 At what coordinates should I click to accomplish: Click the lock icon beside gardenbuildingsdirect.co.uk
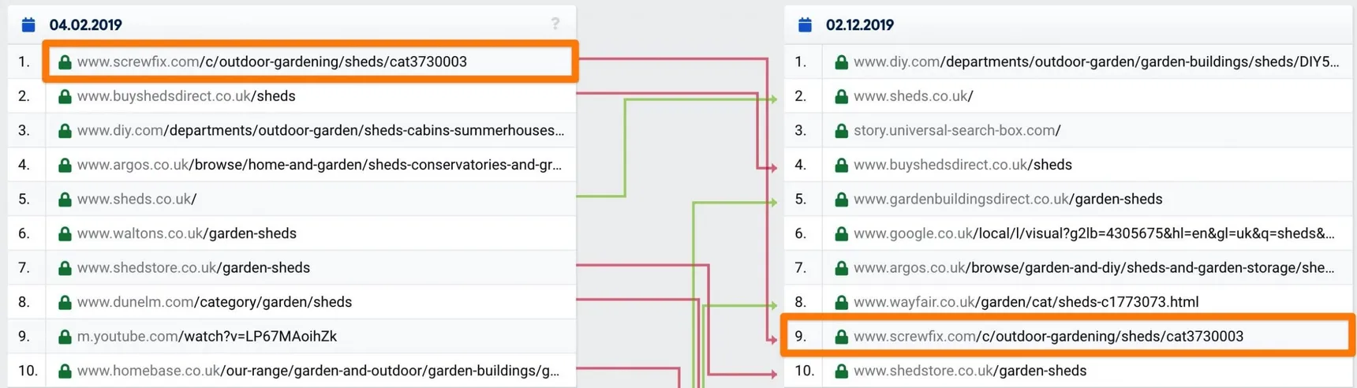pos(841,200)
